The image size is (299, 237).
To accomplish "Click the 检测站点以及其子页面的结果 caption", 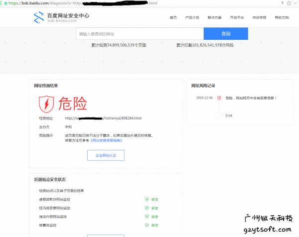I will [x=61, y=191].
